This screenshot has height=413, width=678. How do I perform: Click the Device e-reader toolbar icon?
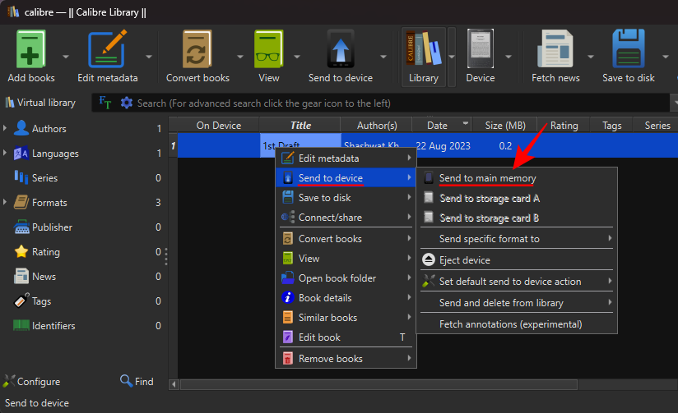point(480,48)
